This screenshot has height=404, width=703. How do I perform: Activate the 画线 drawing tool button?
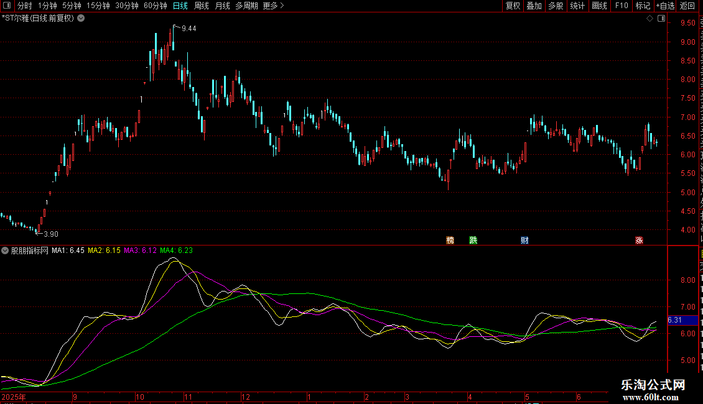pos(600,6)
